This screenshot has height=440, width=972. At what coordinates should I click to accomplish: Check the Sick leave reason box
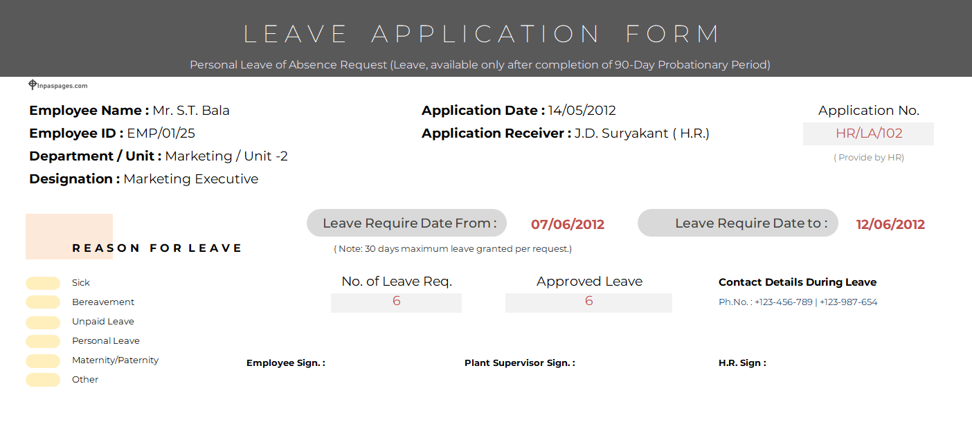click(x=43, y=283)
